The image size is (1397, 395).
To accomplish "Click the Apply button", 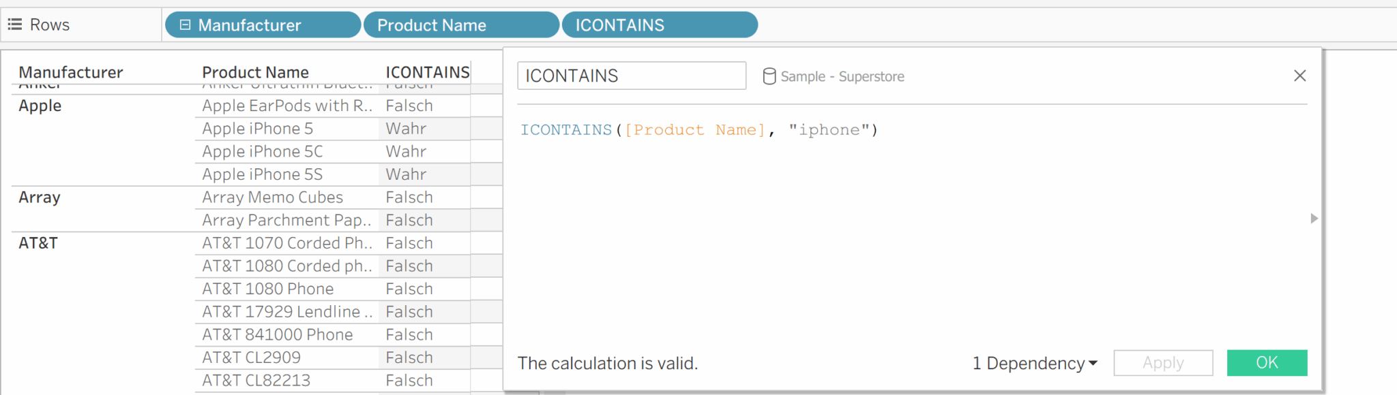I will pos(1163,363).
